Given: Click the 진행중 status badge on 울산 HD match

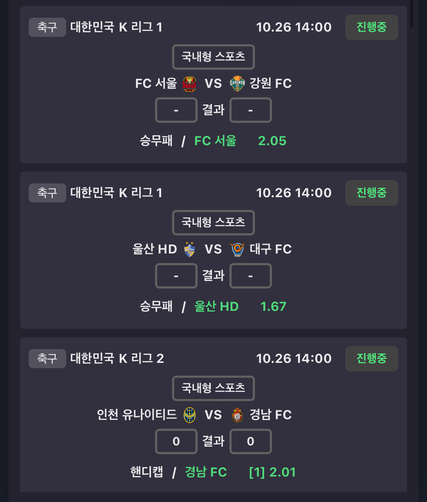Looking at the screenshot, I should [x=371, y=193].
